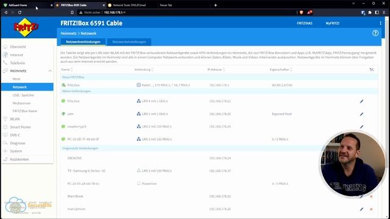Click the TV-Samsung-6-Series-50 device name
The width and height of the screenshot is (390, 219).
coord(87,171)
